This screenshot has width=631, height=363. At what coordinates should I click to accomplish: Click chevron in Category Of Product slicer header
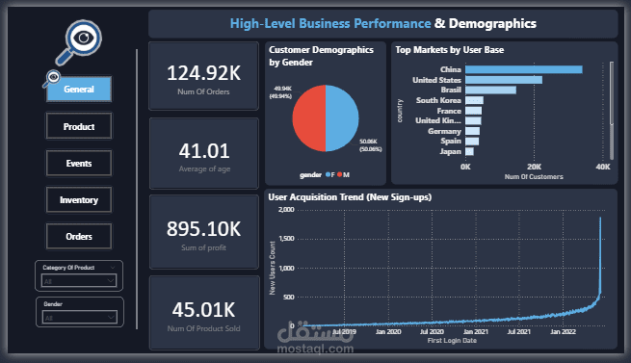(x=113, y=268)
